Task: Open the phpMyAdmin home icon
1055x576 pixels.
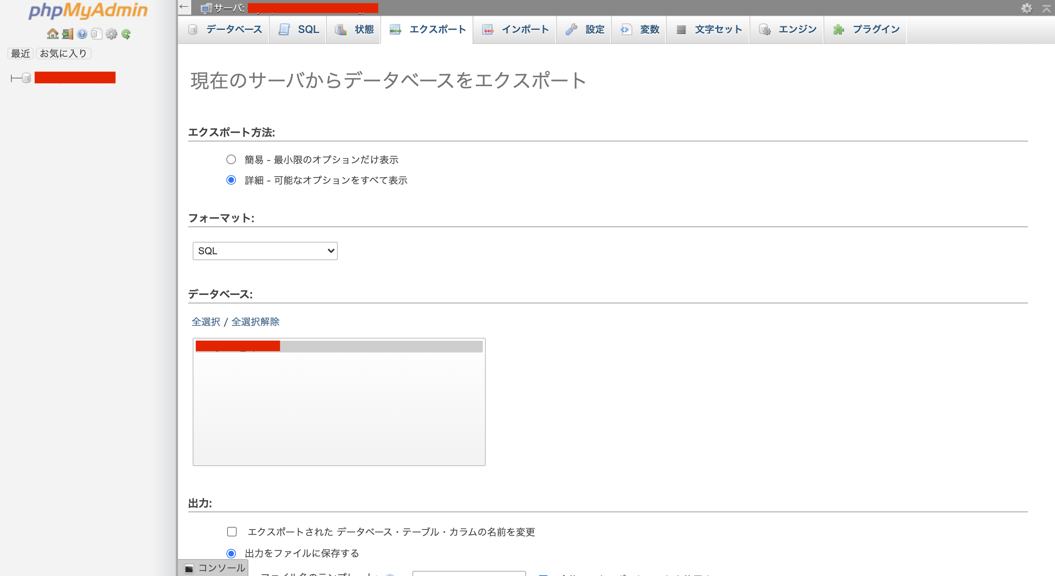Action: pyautogui.click(x=52, y=34)
